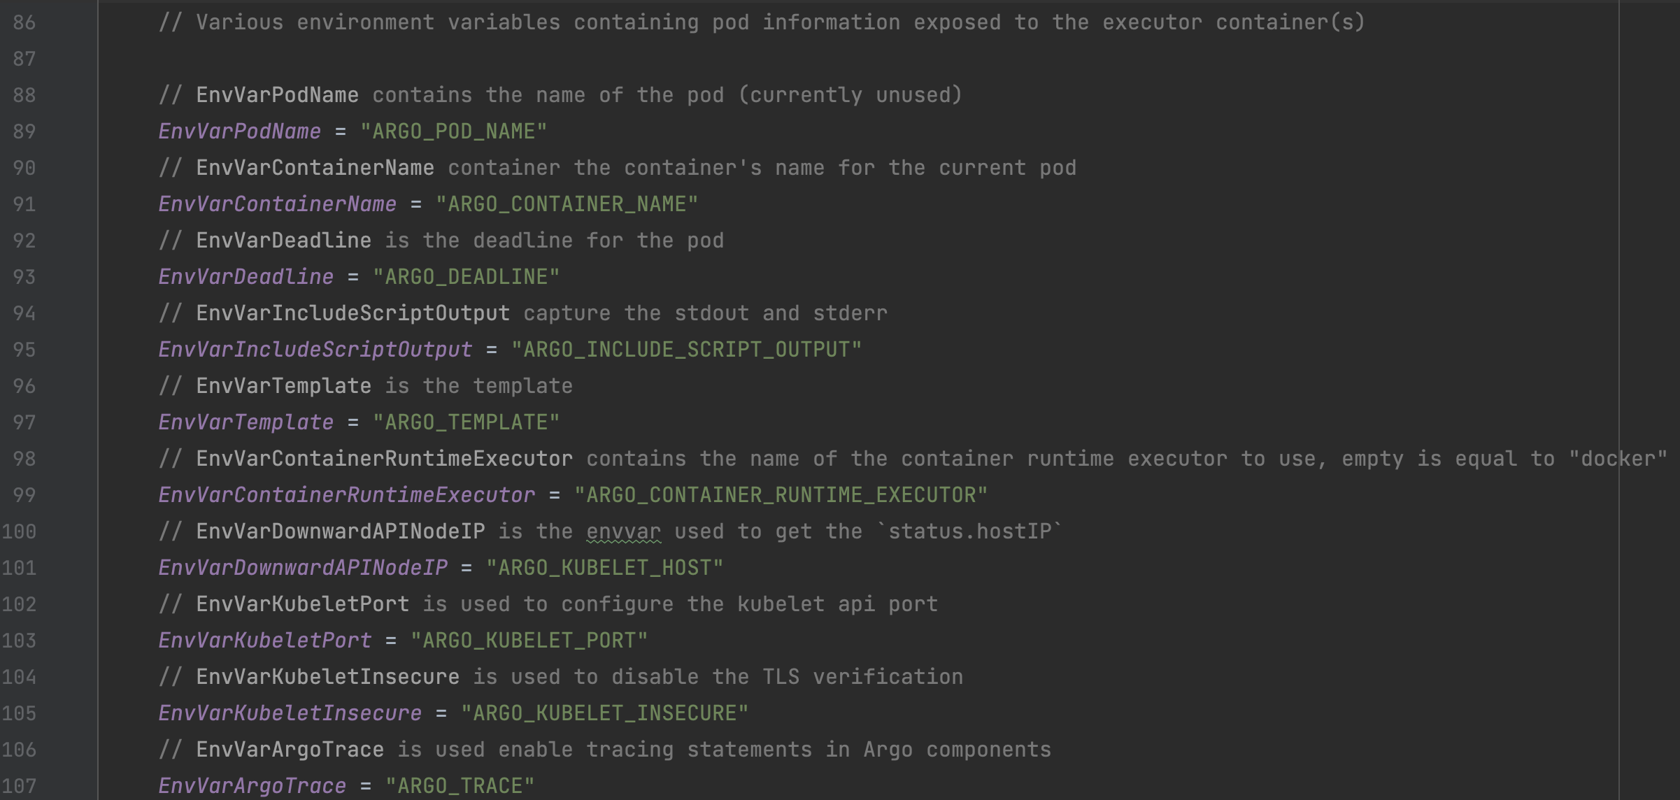Click the EnvVarDownwardAPINodeIP constant declaration
1680x800 pixels.
tap(303, 568)
